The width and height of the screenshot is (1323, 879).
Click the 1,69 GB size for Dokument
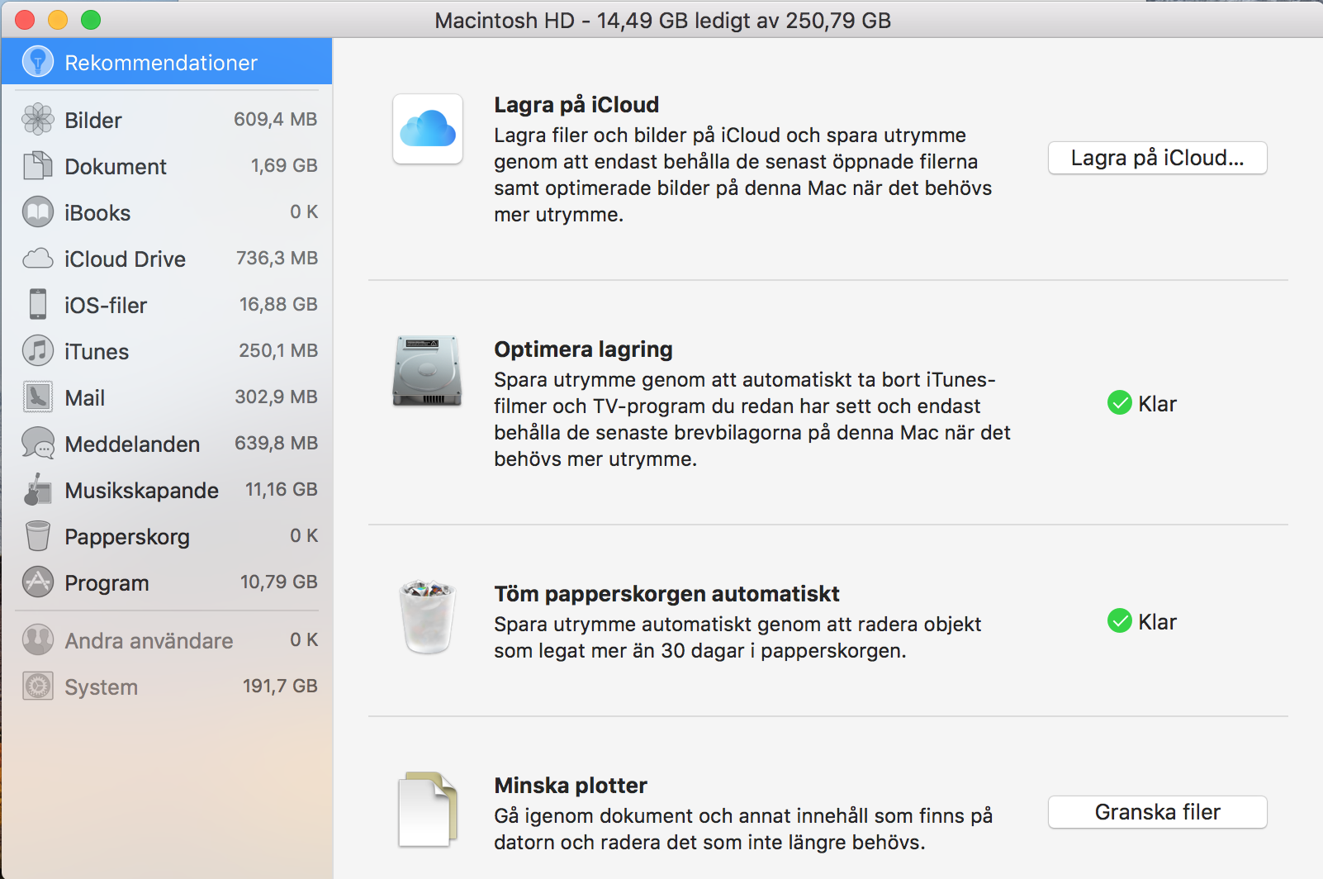tap(284, 165)
